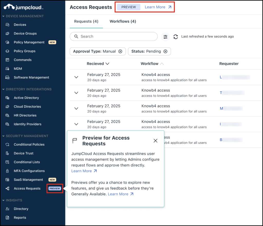Click Learn More link in the page header

(158, 7)
